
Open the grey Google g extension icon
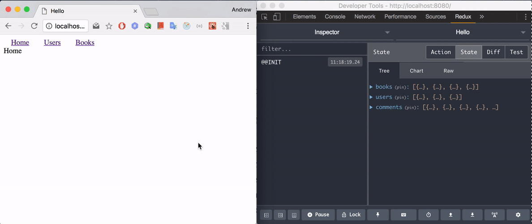pyautogui.click(x=225, y=26)
